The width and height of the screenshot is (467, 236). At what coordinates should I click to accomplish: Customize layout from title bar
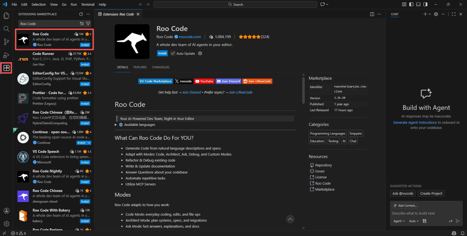click(x=404, y=4)
